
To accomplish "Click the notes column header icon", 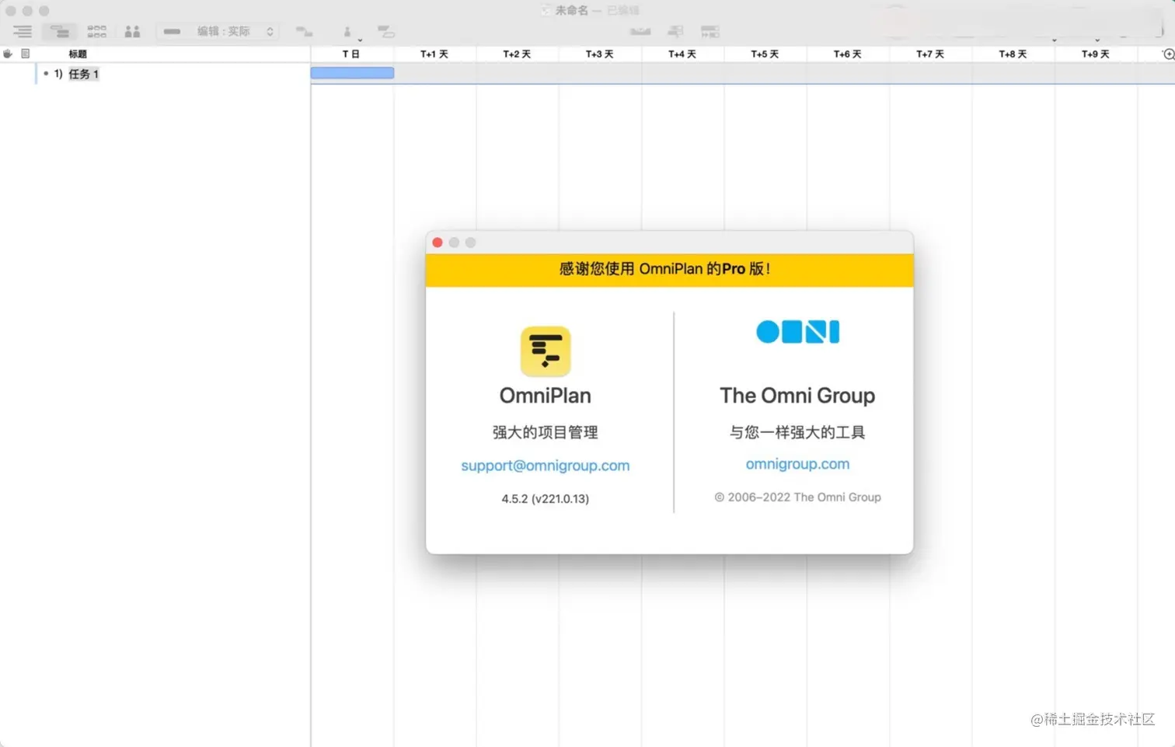I will pos(26,54).
